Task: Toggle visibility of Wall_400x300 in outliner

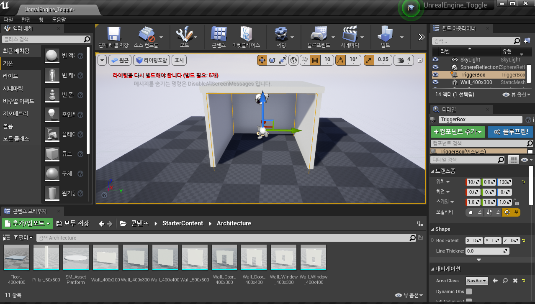Action: 435,82
